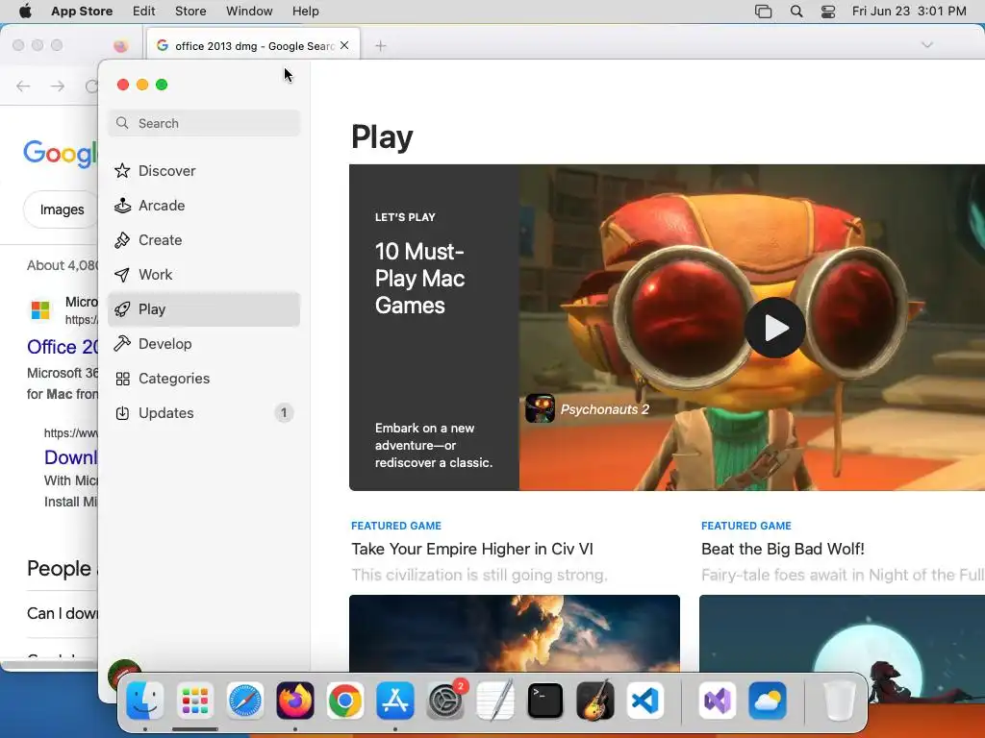Launch Firefox from the Dock
The width and height of the screenshot is (985, 738).
click(295, 701)
